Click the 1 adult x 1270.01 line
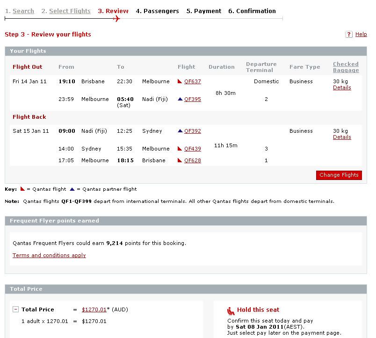This screenshot has width=376, height=338. 44,321
